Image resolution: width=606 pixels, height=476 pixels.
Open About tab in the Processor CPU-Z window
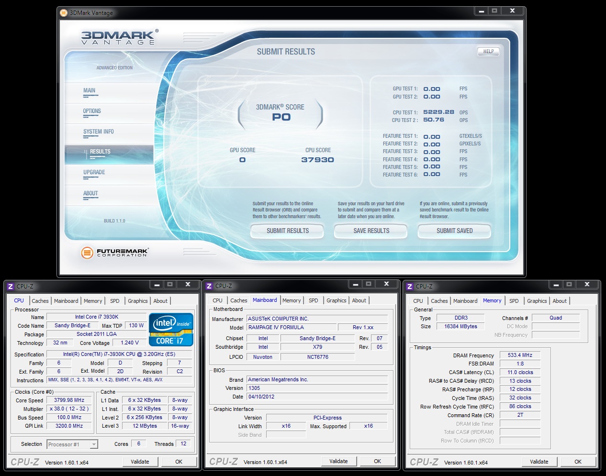pos(160,301)
